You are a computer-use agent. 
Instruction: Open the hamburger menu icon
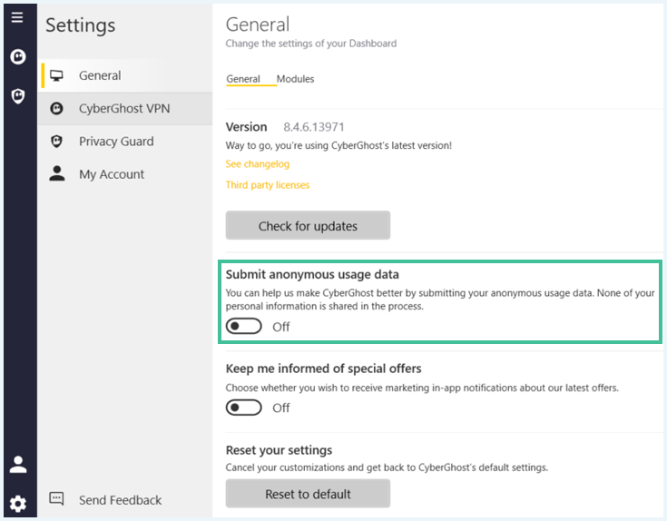coord(17,17)
